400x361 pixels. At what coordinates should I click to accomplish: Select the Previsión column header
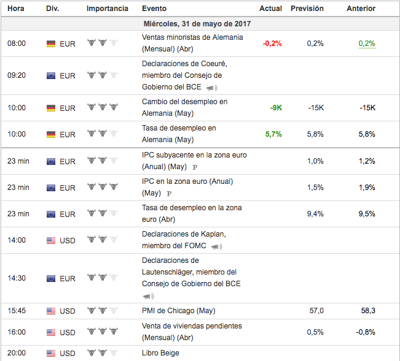pyautogui.click(x=307, y=9)
